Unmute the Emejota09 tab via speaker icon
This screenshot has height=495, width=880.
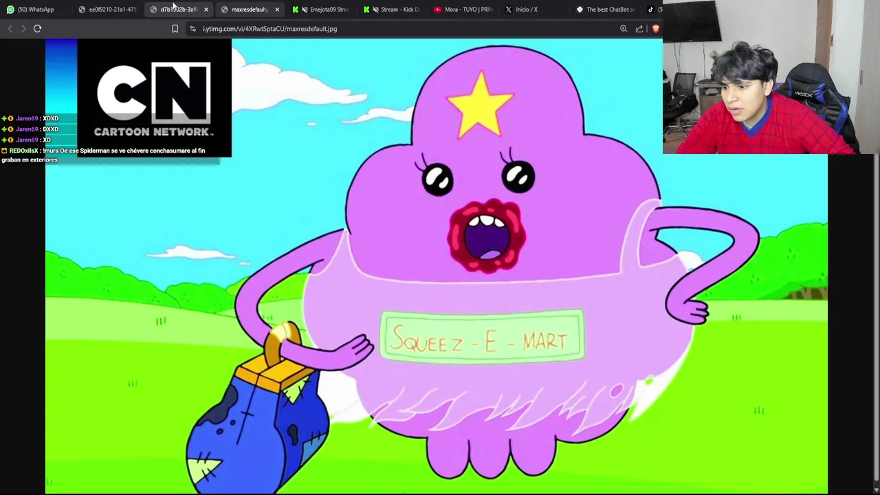pos(305,10)
